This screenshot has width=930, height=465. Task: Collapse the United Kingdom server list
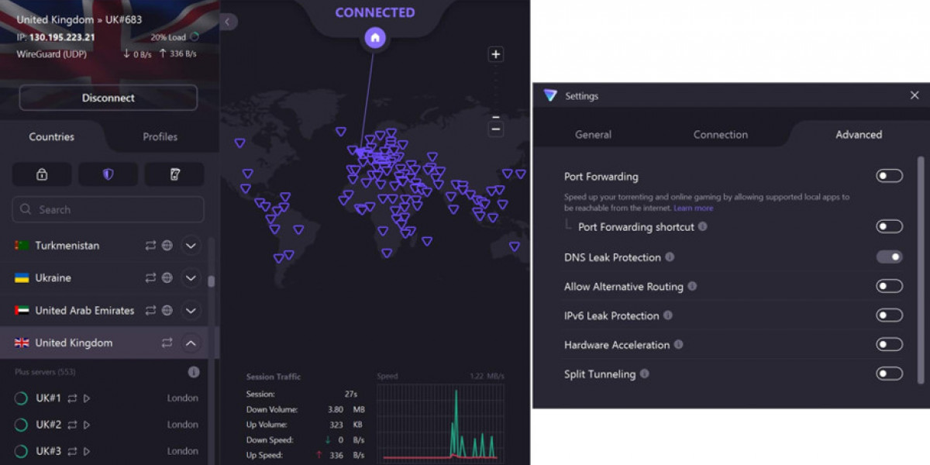(191, 343)
